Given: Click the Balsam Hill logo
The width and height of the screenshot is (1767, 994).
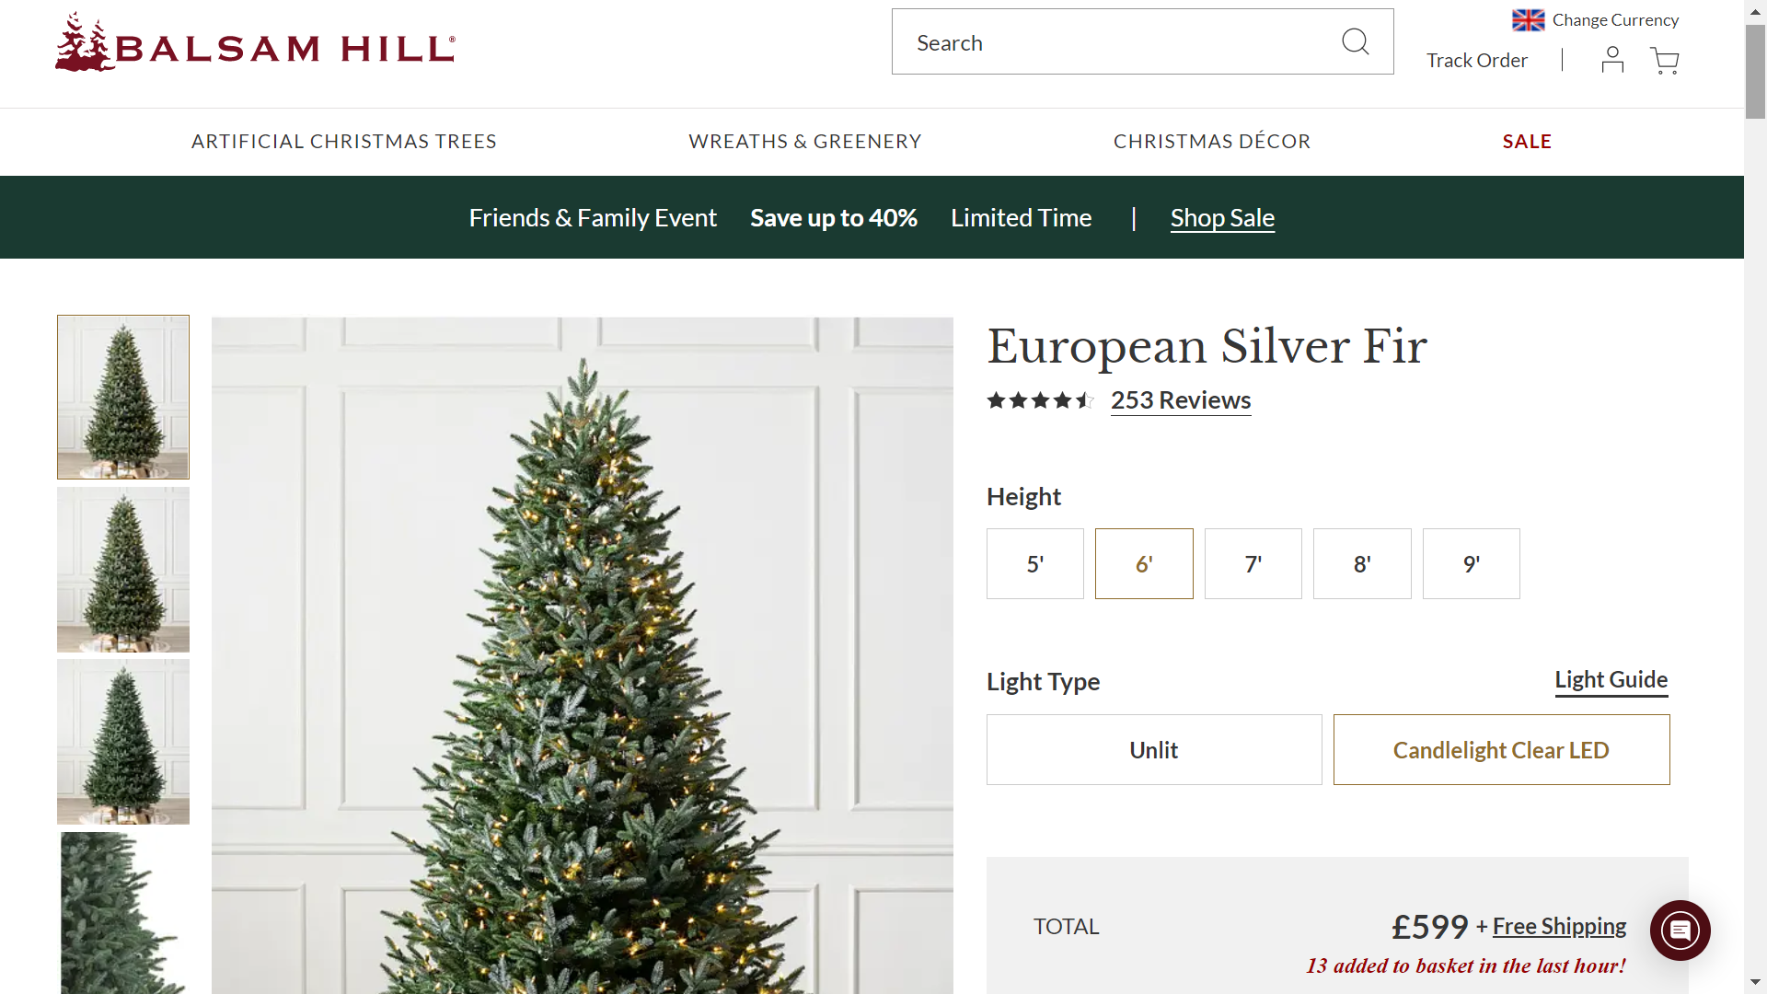Looking at the screenshot, I should (x=255, y=42).
